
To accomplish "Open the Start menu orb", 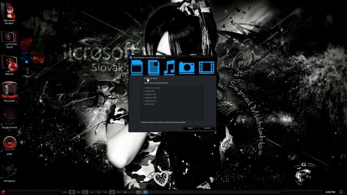I will [3, 192].
